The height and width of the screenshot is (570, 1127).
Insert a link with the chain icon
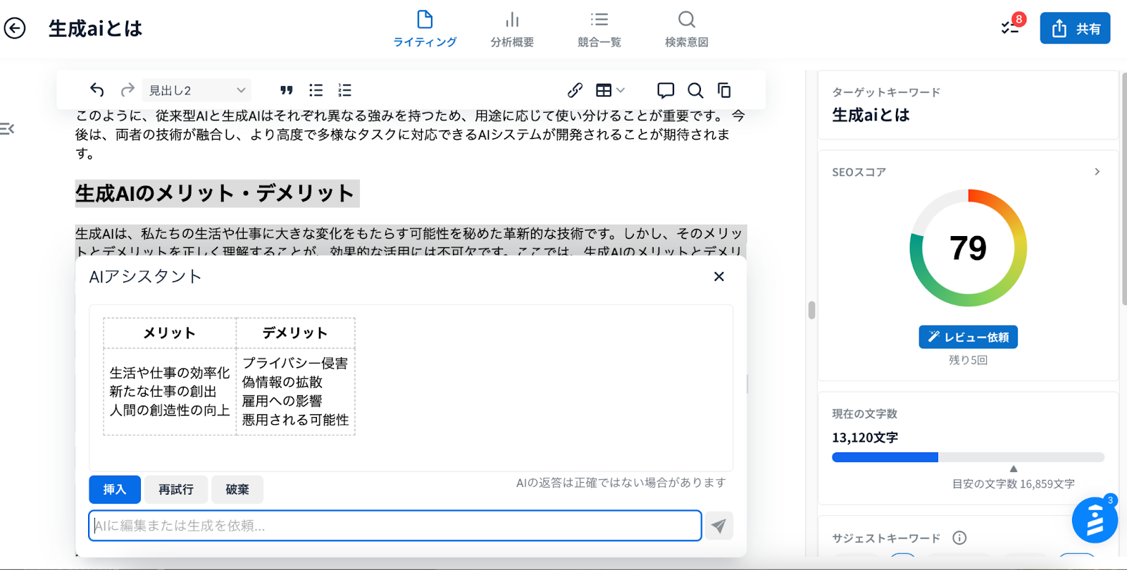(x=575, y=90)
